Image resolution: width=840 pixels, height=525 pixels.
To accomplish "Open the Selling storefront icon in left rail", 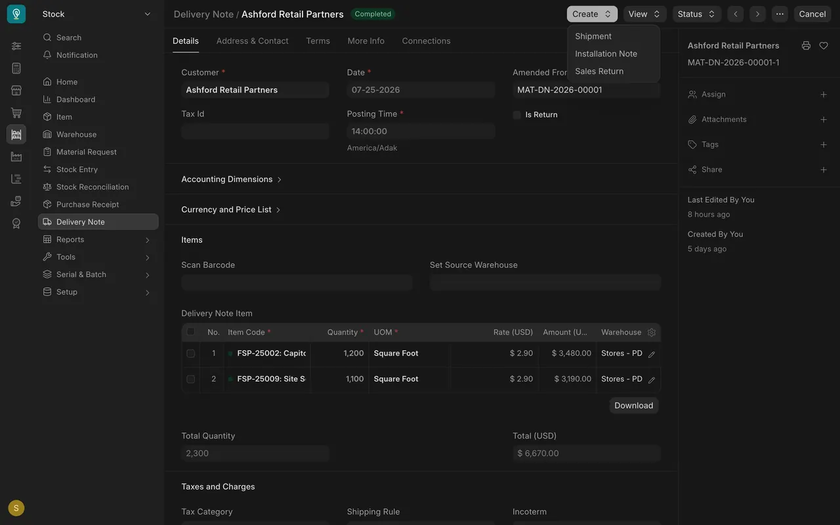I will point(16,91).
